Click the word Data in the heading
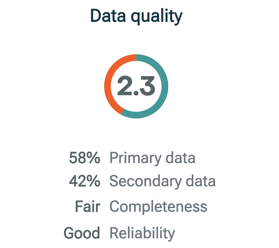The width and height of the screenshot is (279, 248). click(108, 16)
